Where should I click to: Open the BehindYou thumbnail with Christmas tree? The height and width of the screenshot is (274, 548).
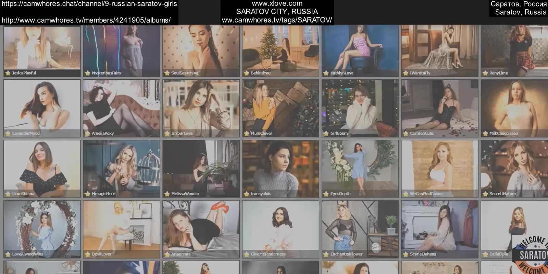280,48
